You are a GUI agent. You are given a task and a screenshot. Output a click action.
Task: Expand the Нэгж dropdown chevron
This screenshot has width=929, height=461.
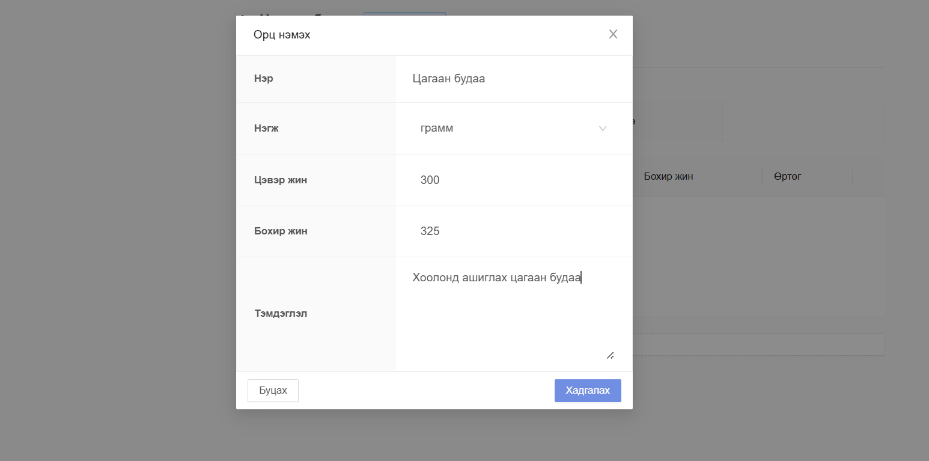pyautogui.click(x=602, y=129)
